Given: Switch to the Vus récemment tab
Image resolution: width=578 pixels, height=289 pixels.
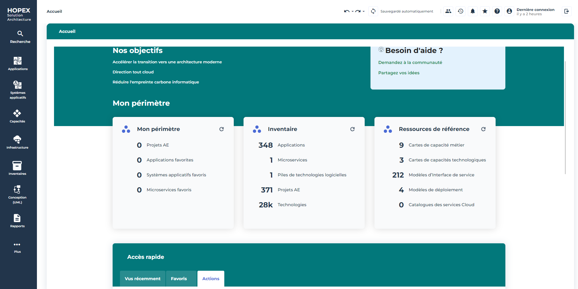Looking at the screenshot, I should (x=143, y=279).
